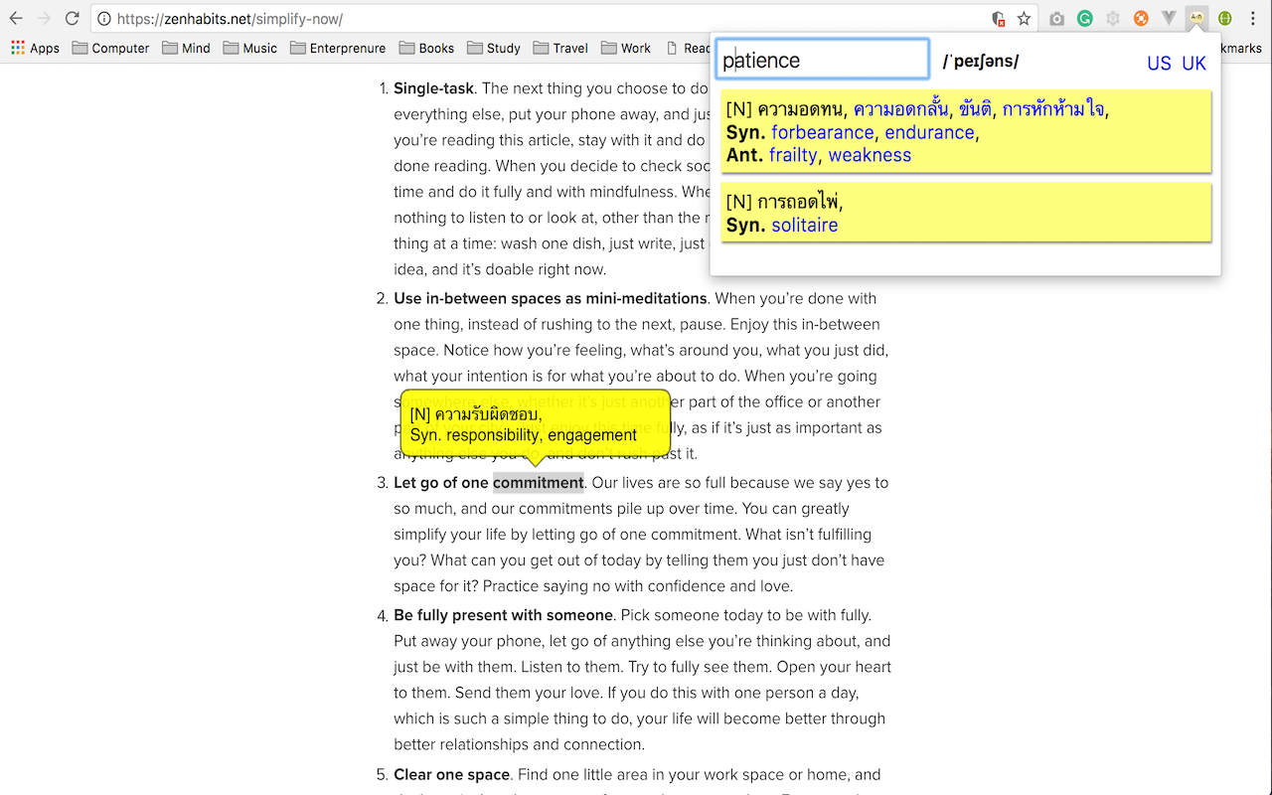Click inside the dictionary search field

822,59
